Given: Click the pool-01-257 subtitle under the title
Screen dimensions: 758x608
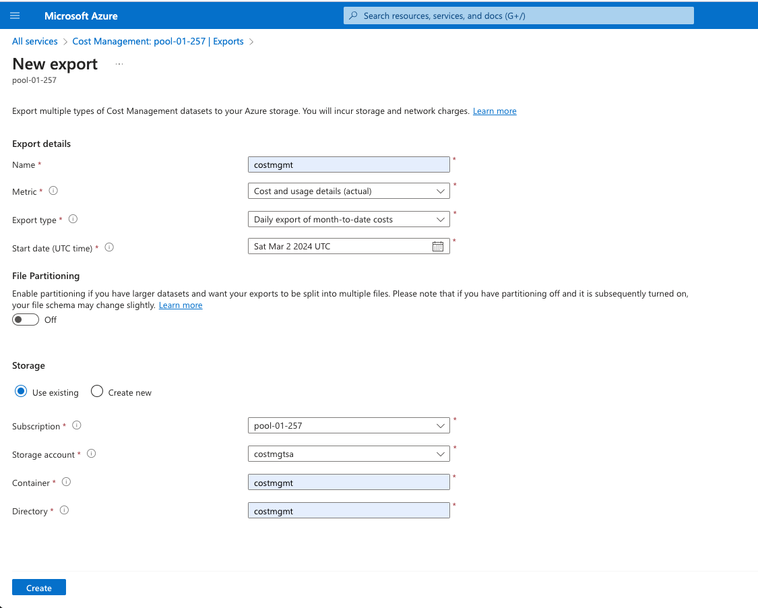Looking at the screenshot, I should coord(34,80).
